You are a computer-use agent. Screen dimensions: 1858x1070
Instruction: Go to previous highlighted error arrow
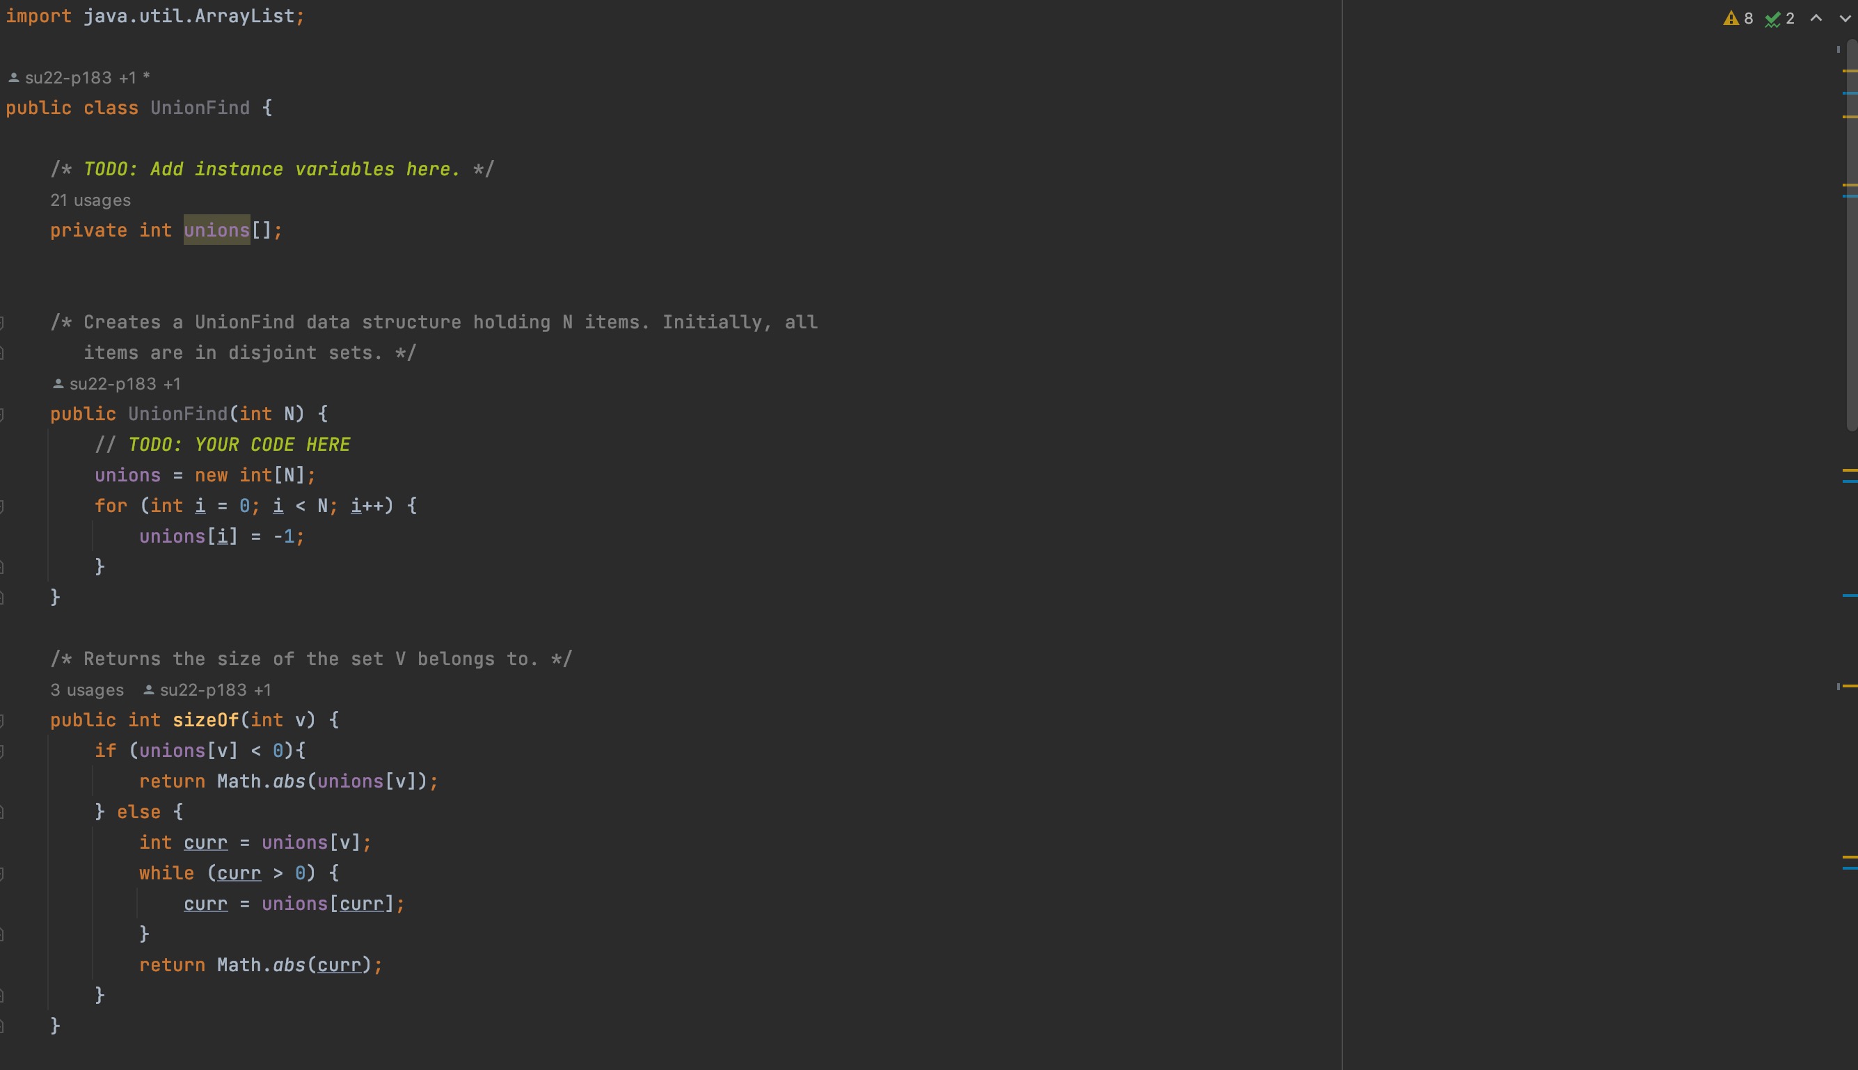point(1816,18)
